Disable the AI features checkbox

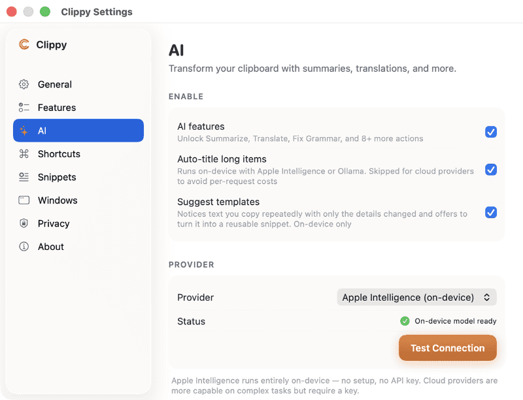(x=491, y=132)
